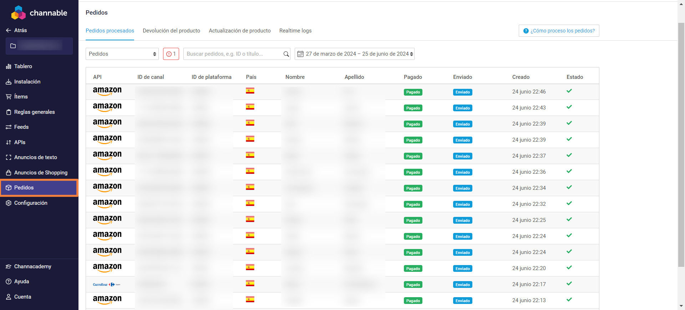Click the scrollbar down arrow

(681, 306)
